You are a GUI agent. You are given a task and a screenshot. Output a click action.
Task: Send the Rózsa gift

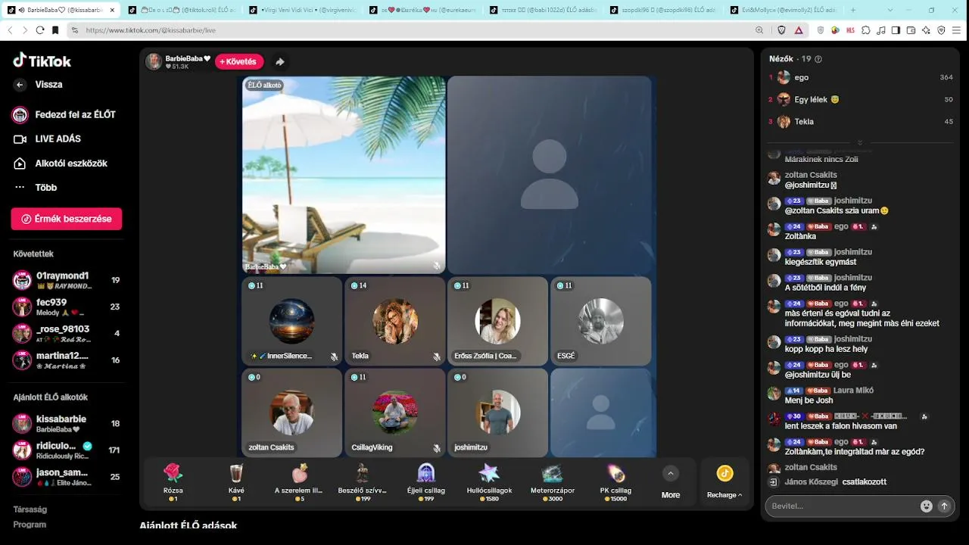pyautogui.click(x=173, y=482)
